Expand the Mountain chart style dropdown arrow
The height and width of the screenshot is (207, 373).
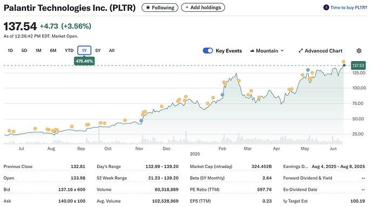tap(282, 51)
